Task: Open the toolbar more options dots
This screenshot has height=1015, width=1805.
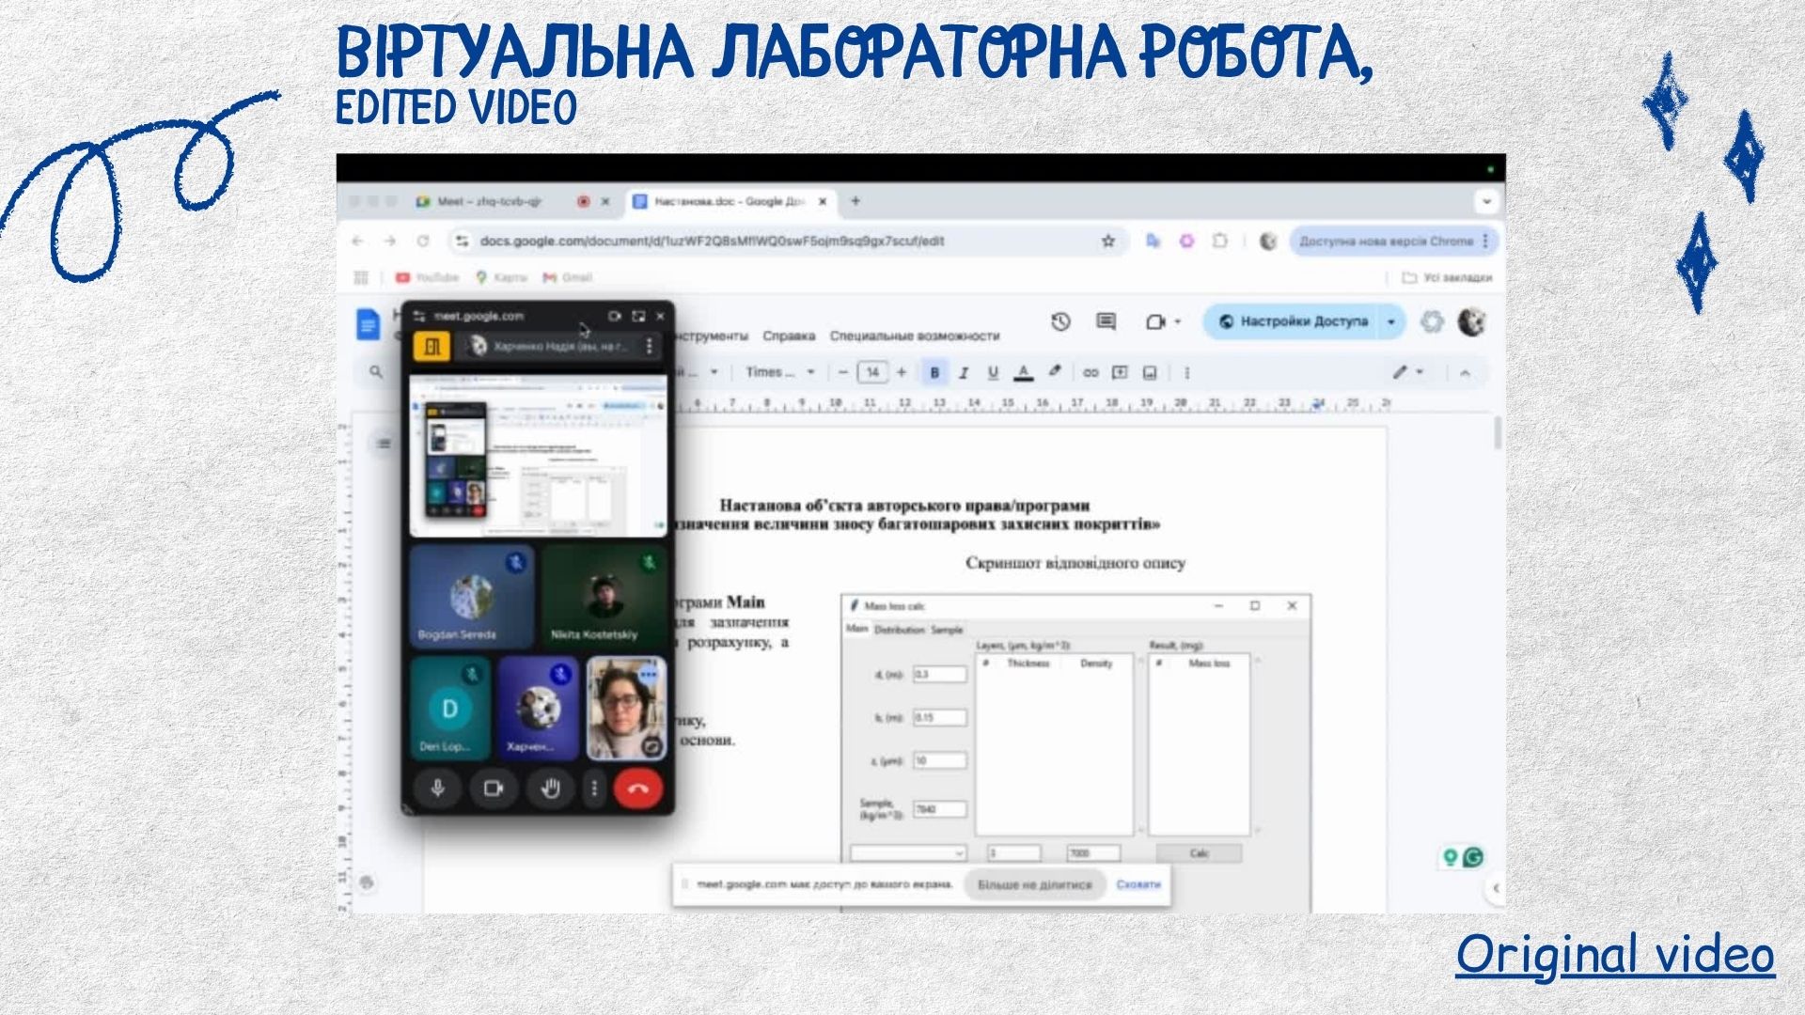Action: tap(1187, 372)
